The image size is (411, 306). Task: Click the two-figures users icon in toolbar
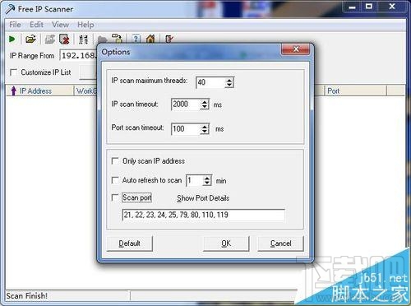pos(83,39)
